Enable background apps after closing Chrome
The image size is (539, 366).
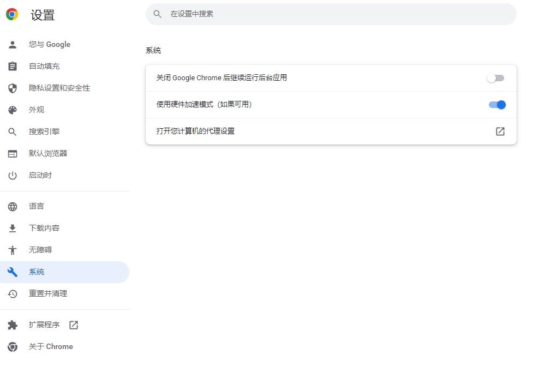(495, 77)
